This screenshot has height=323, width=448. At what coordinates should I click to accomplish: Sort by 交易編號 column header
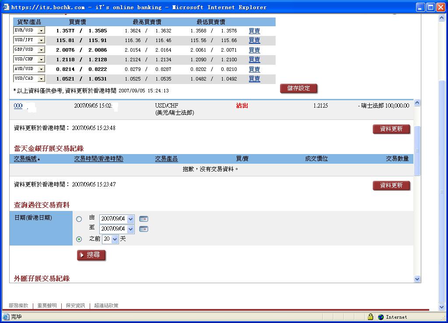[x=25, y=158]
